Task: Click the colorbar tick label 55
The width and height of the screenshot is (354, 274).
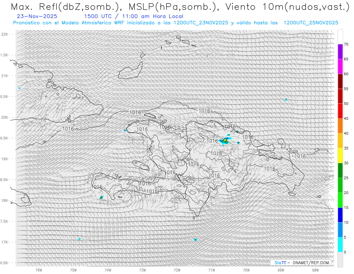Action: coord(346,89)
